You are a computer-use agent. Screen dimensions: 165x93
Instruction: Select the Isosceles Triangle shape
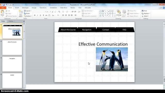coord(103,13)
